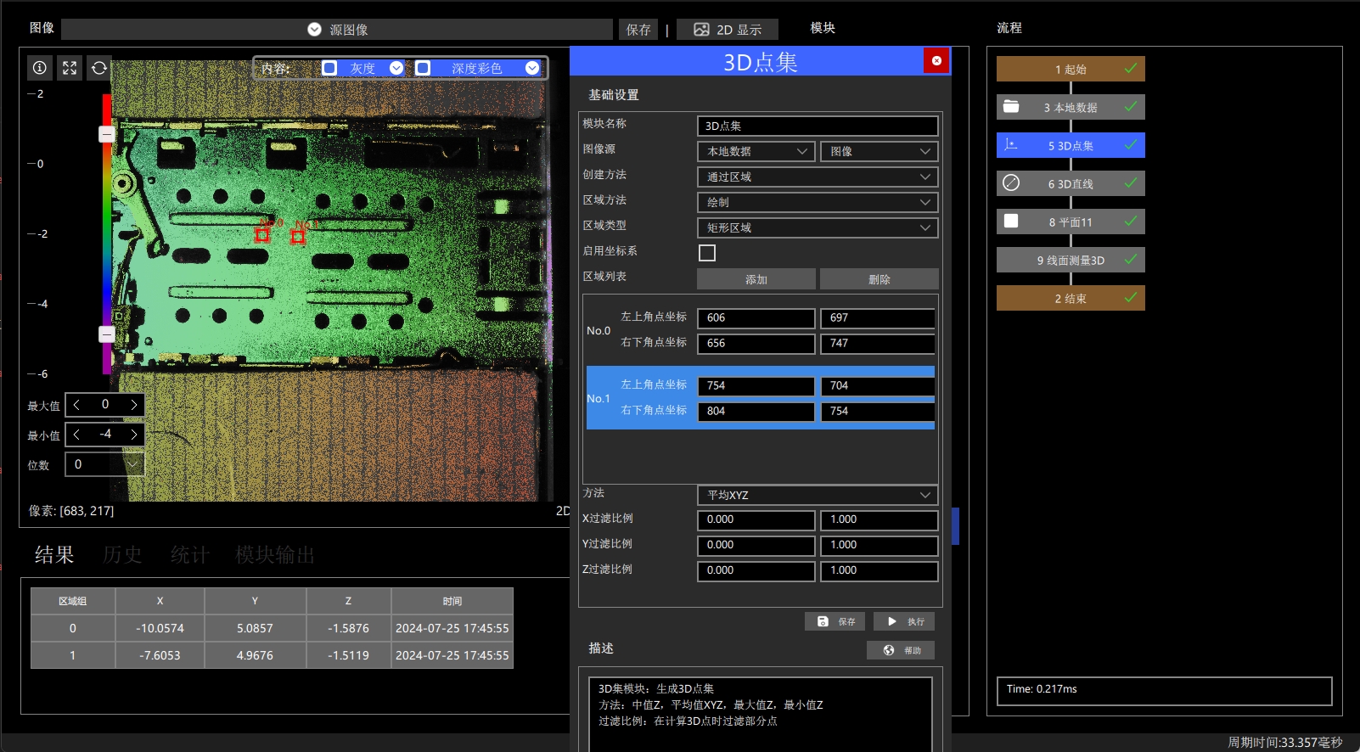Viewport: 1360px width, 752px height.
Task: Open the 本地数据 image source dropdown
Action: click(x=756, y=151)
